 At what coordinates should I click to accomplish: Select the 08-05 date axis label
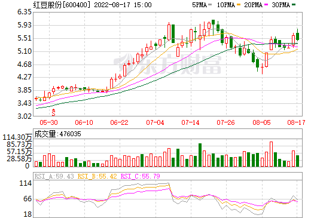261,122
